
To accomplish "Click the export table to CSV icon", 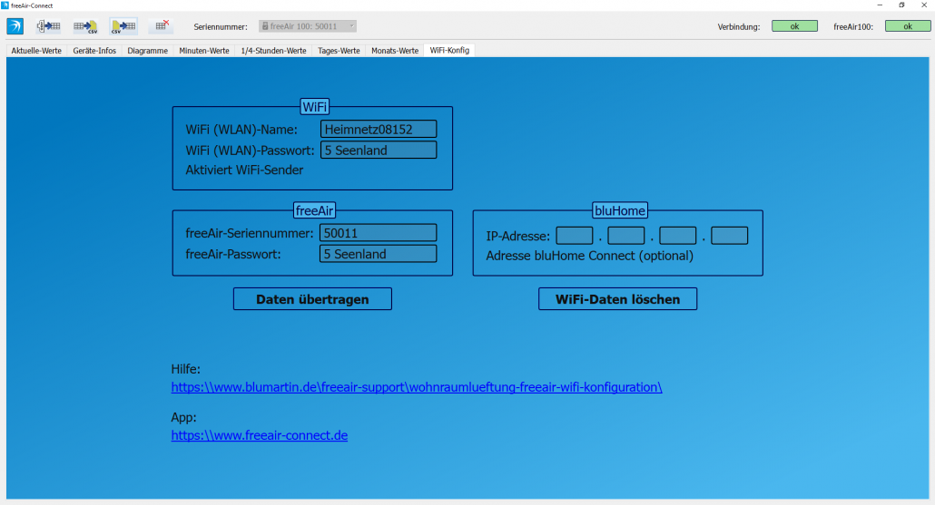I will pos(86,26).
